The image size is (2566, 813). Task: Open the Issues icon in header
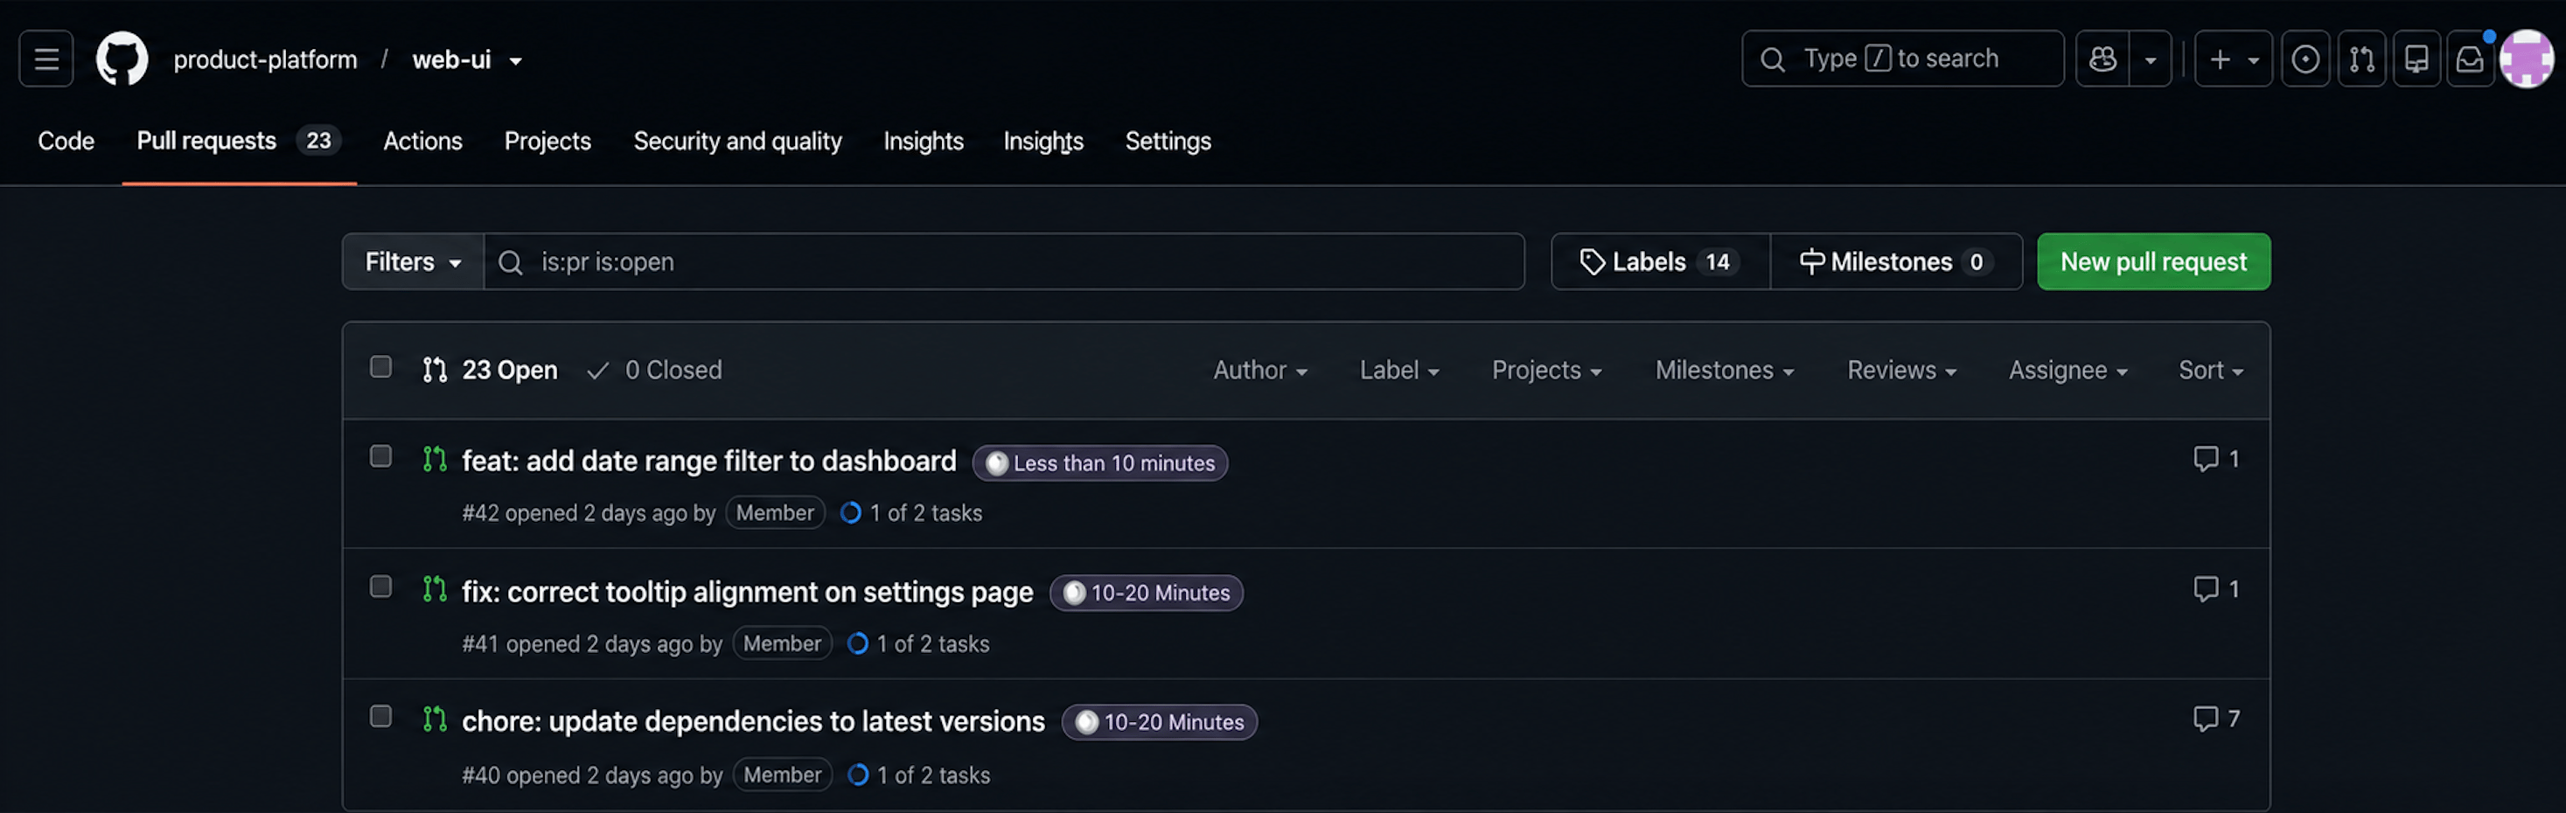pyautogui.click(x=2305, y=59)
